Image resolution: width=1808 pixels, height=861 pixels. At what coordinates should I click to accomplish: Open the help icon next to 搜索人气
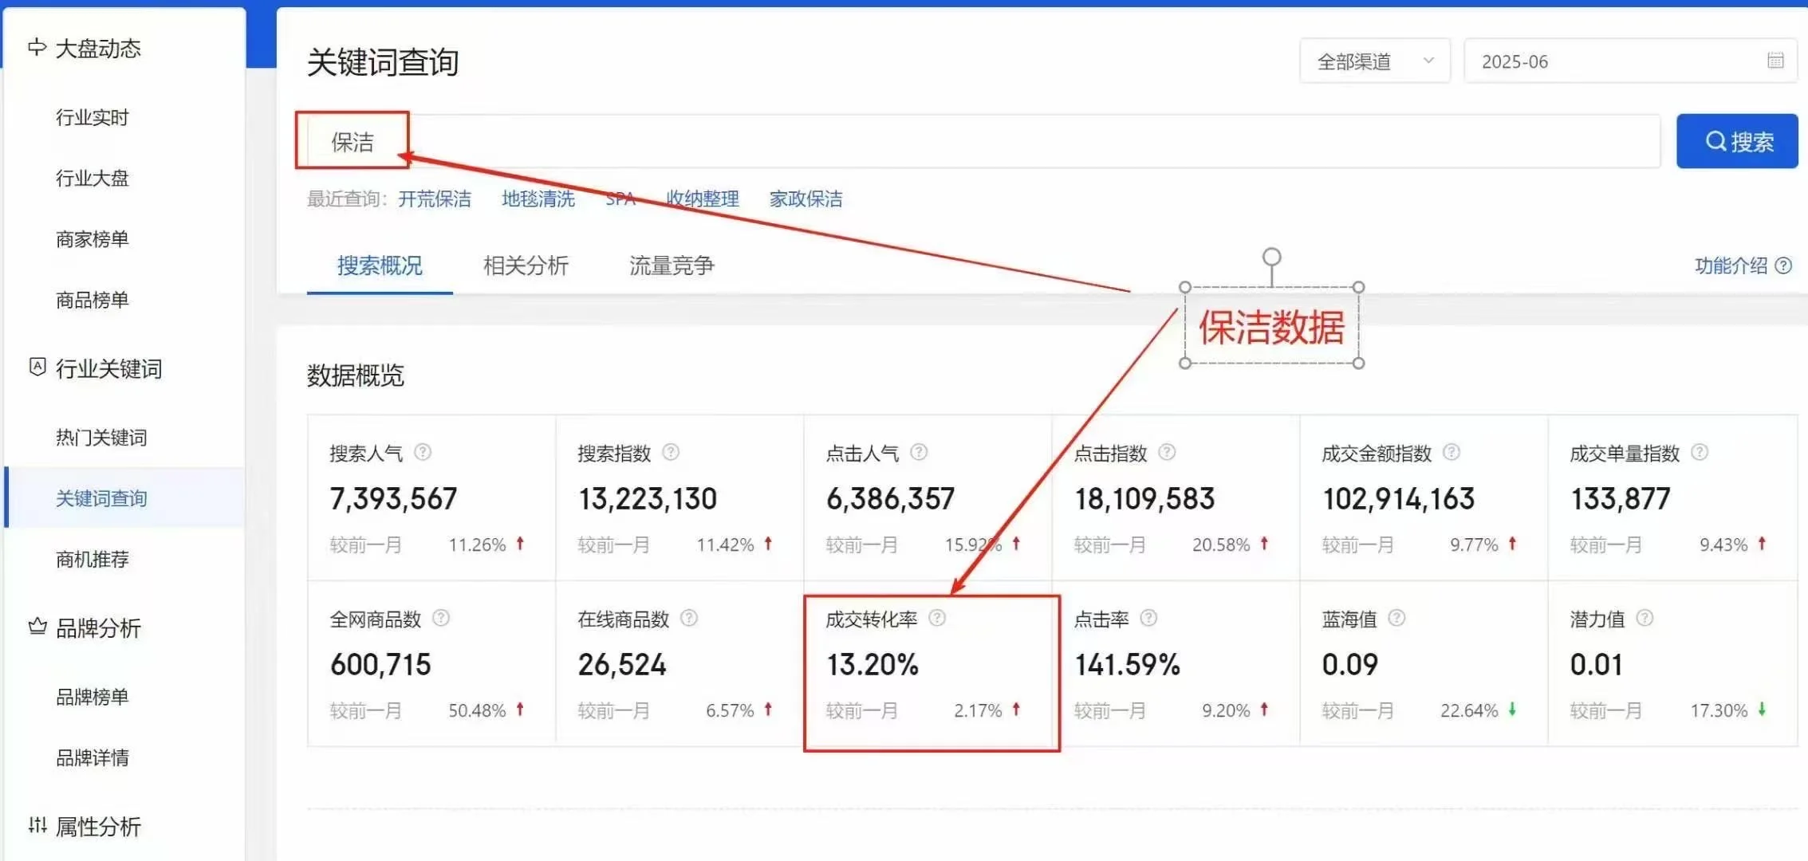click(x=423, y=452)
